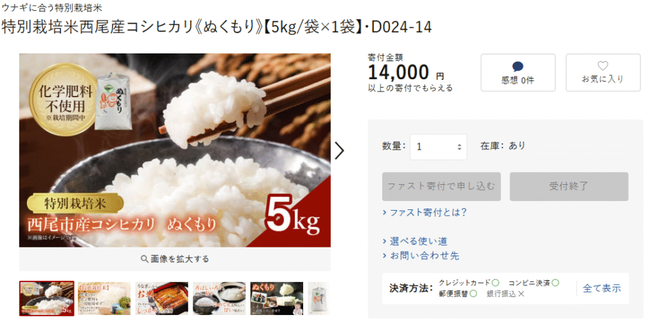Click the speech bubble reviews icon
The width and height of the screenshot is (659, 324).
coord(518,66)
